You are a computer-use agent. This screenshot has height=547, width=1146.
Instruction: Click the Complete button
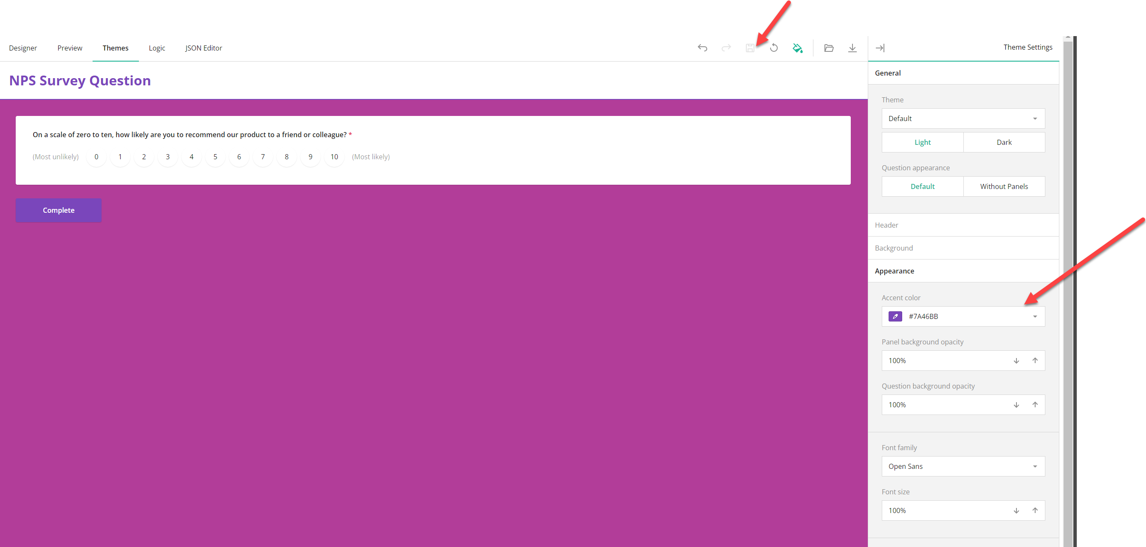(58, 210)
